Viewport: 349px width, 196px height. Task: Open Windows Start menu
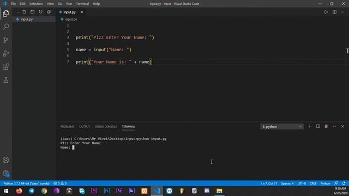[6, 191]
